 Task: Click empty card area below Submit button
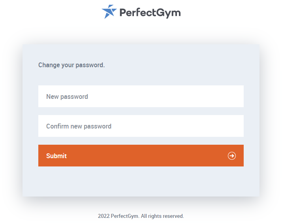tap(141, 181)
